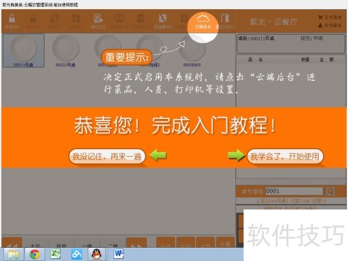Click the 状态: 空闲 status text

pyautogui.click(x=312, y=38)
